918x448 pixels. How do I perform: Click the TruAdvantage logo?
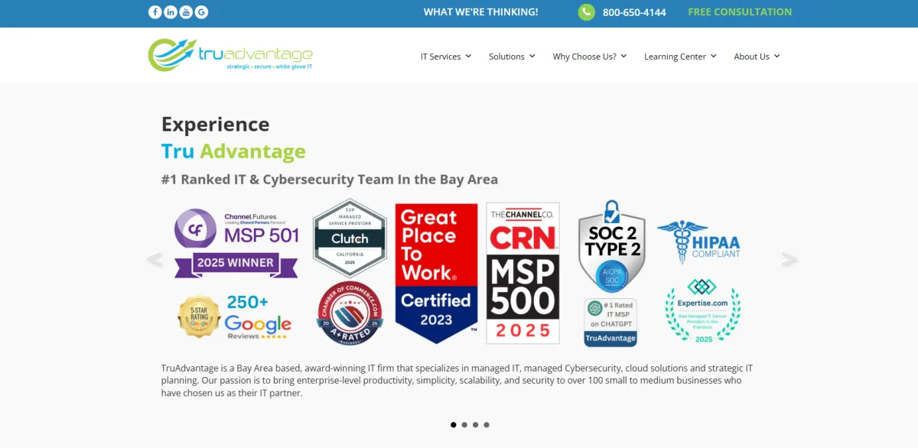pyautogui.click(x=230, y=55)
